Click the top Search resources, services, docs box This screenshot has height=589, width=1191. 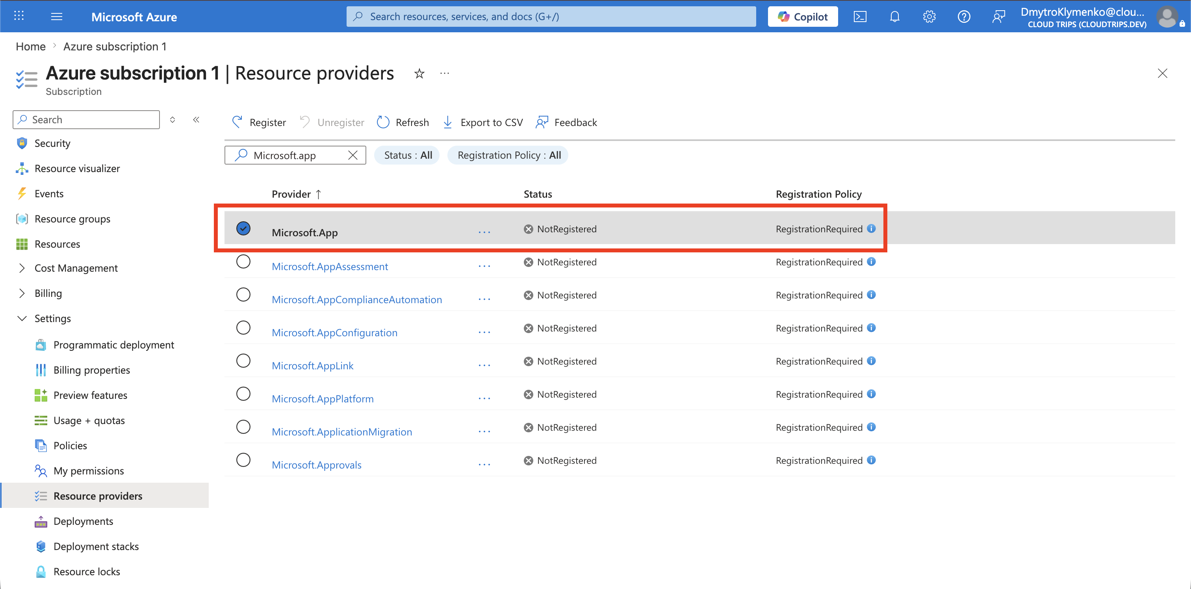[551, 17]
